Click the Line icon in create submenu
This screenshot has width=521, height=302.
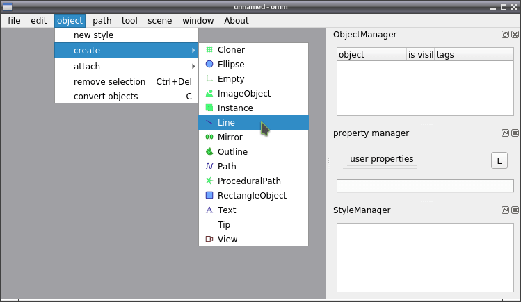[209, 123]
